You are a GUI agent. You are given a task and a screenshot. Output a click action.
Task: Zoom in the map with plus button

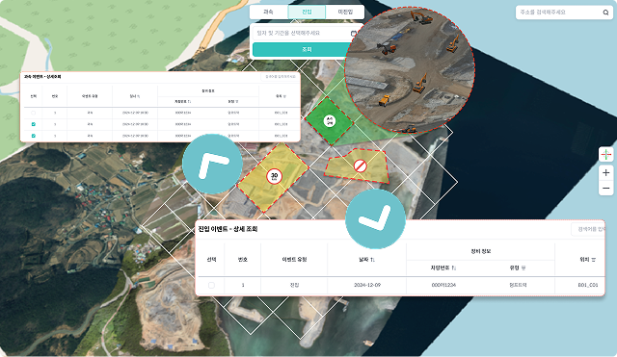[x=606, y=172]
